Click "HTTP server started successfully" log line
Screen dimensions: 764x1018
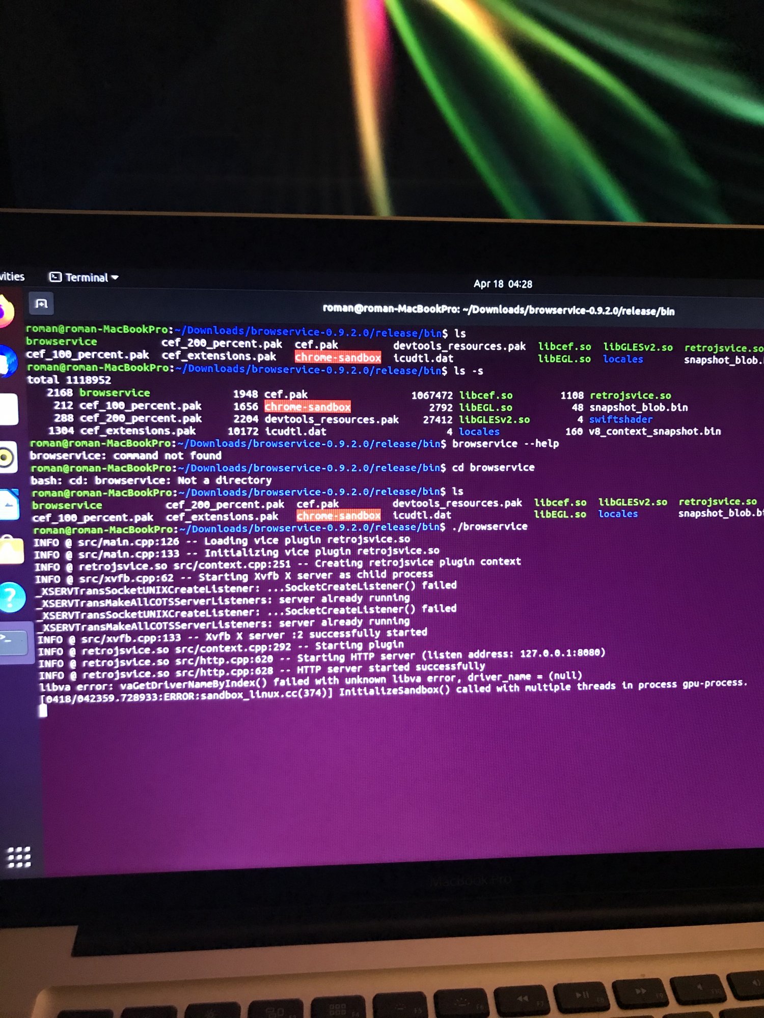click(x=262, y=670)
